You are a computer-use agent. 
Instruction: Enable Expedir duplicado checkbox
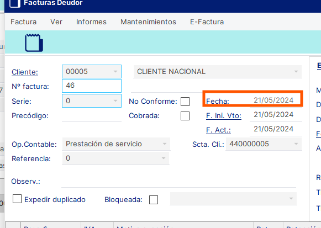point(17,199)
